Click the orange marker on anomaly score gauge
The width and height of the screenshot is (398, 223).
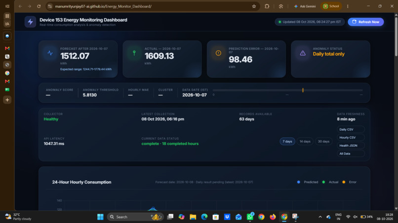coord(303,90)
